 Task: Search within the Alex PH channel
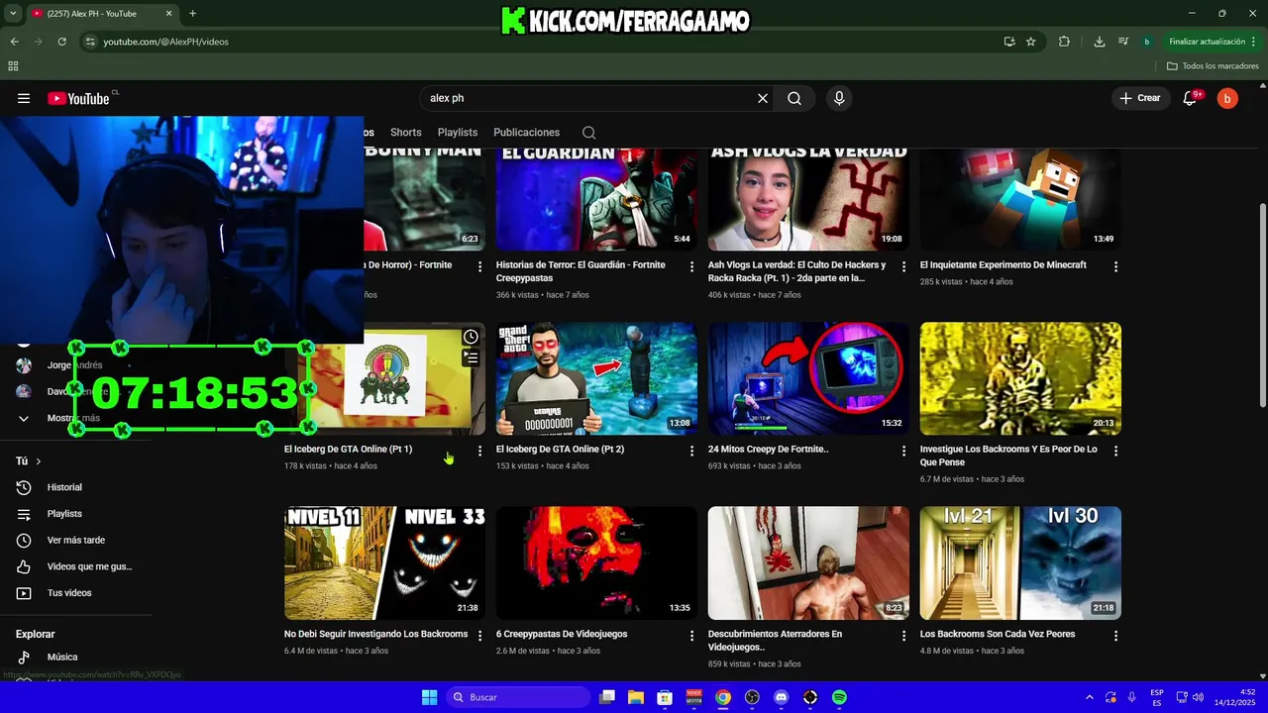point(588,133)
